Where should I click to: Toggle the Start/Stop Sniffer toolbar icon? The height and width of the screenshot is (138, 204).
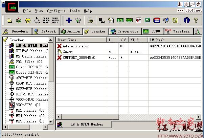[19, 20]
